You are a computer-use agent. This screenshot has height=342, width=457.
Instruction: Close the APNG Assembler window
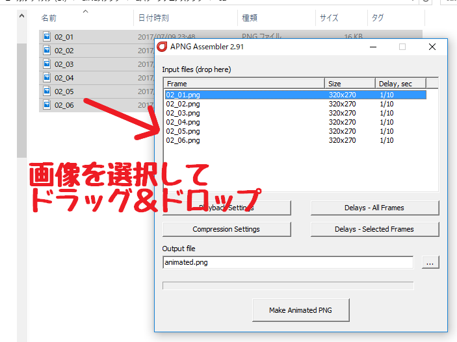[432, 47]
